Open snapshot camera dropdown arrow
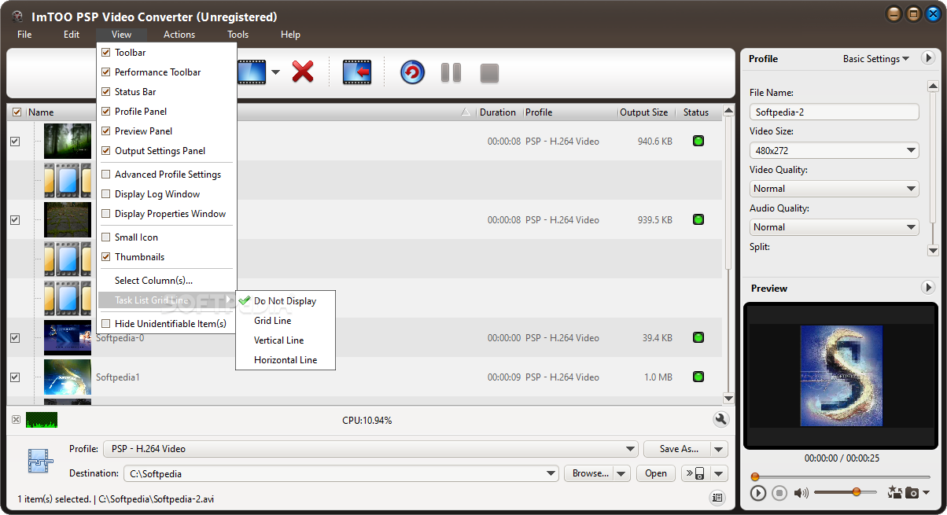The height and width of the screenshot is (515, 947). pyautogui.click(x=926, y=493)
